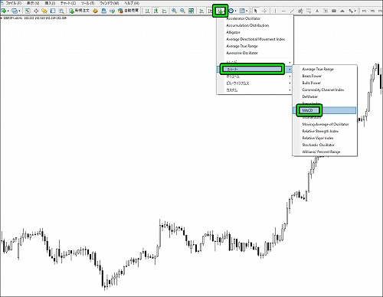Select the text label tool
This screenshot has height=297, width=383.
click(326, 11)
